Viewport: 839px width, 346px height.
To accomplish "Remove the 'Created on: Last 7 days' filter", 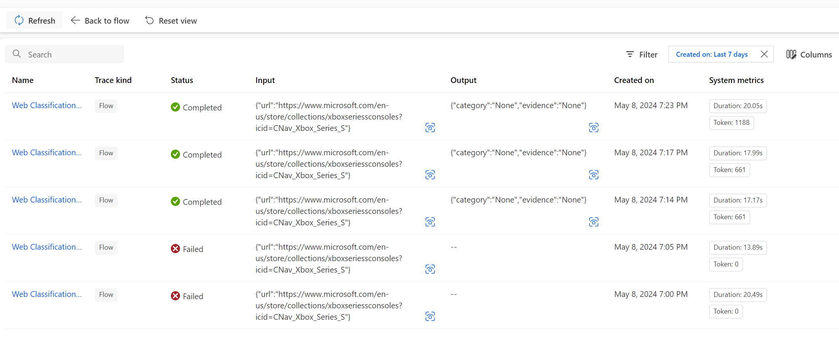I will pyautogui.click(x=764, y=54).
